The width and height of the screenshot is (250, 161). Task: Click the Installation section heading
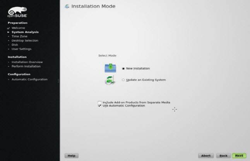click(x=17, y=57)
